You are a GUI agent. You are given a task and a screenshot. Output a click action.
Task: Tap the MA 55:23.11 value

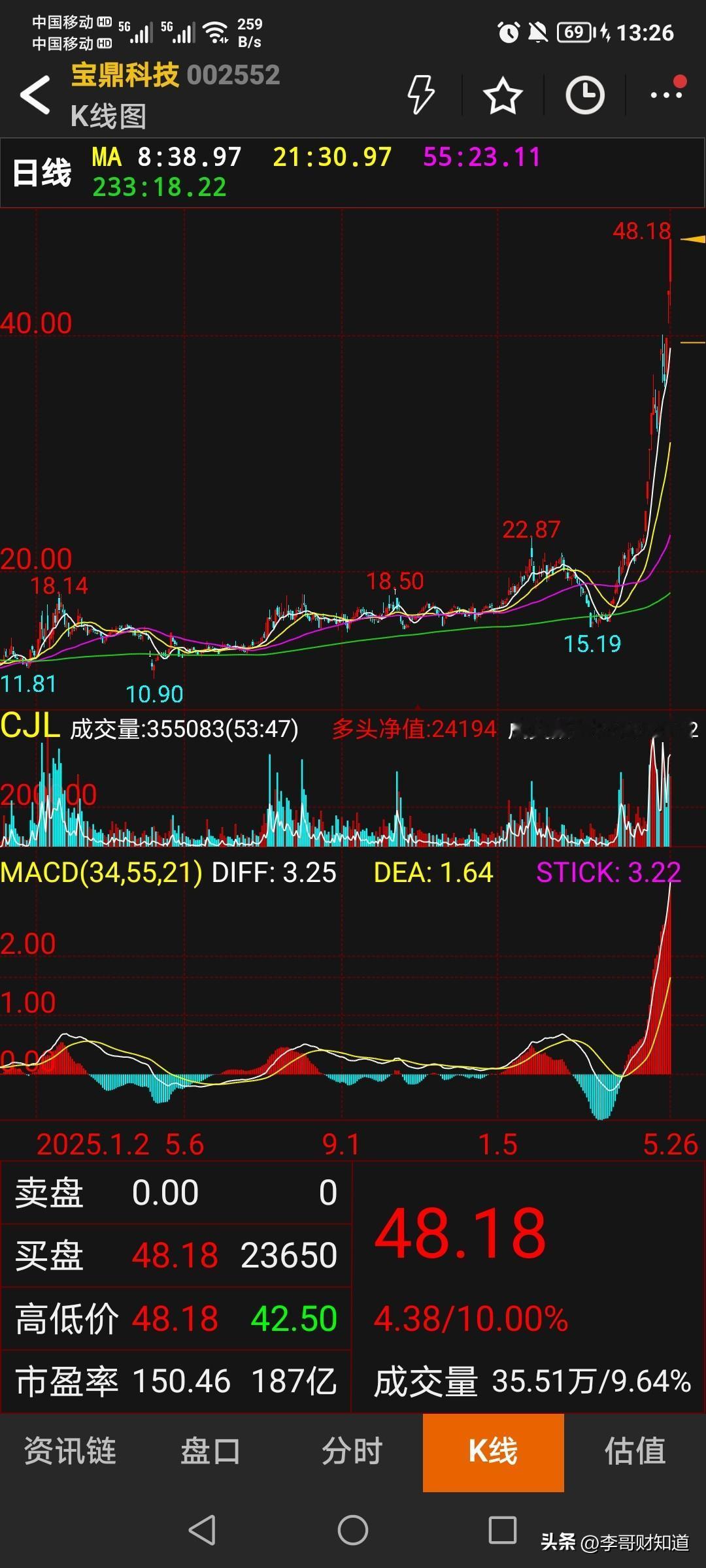(482, 157)
